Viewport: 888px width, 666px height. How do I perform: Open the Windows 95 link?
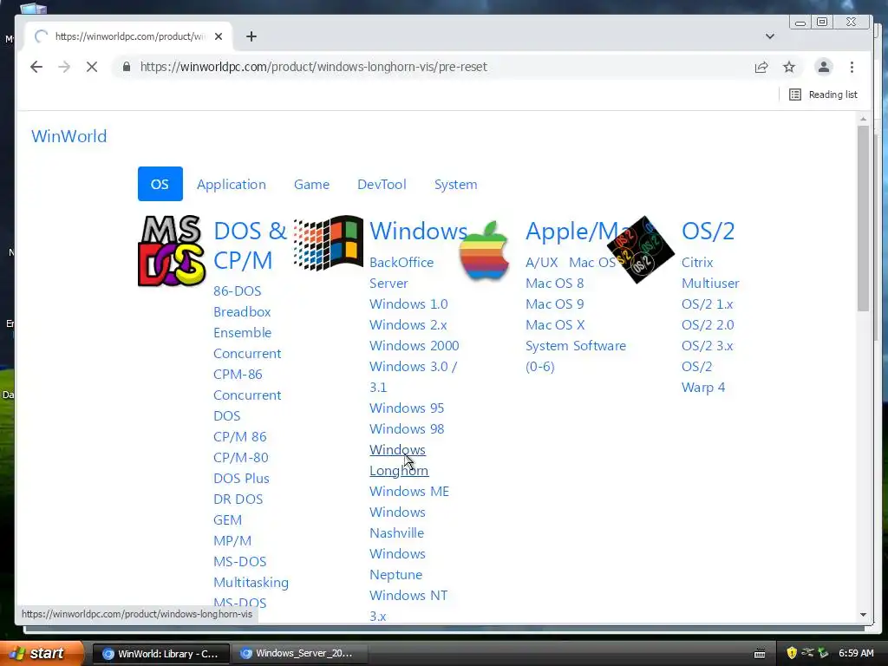(407, 408)
